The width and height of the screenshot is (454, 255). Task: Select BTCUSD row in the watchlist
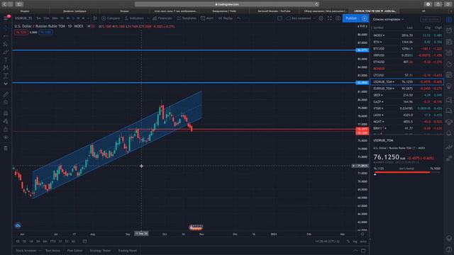(407, 49)
